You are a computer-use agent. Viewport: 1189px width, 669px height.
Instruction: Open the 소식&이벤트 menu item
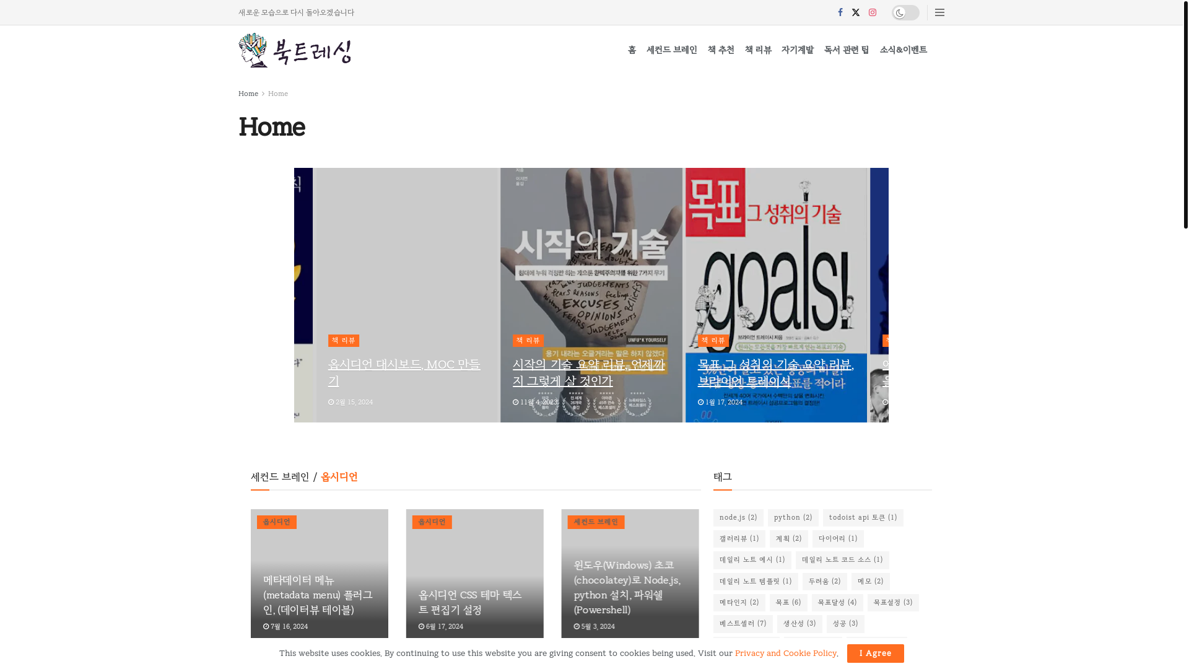[904, 50]
